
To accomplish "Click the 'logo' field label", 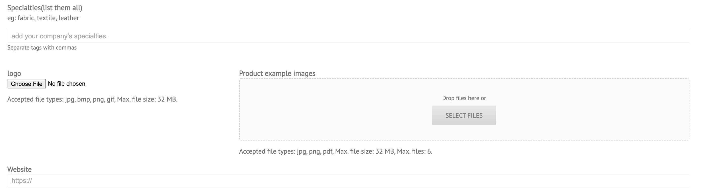I will 14,74.
